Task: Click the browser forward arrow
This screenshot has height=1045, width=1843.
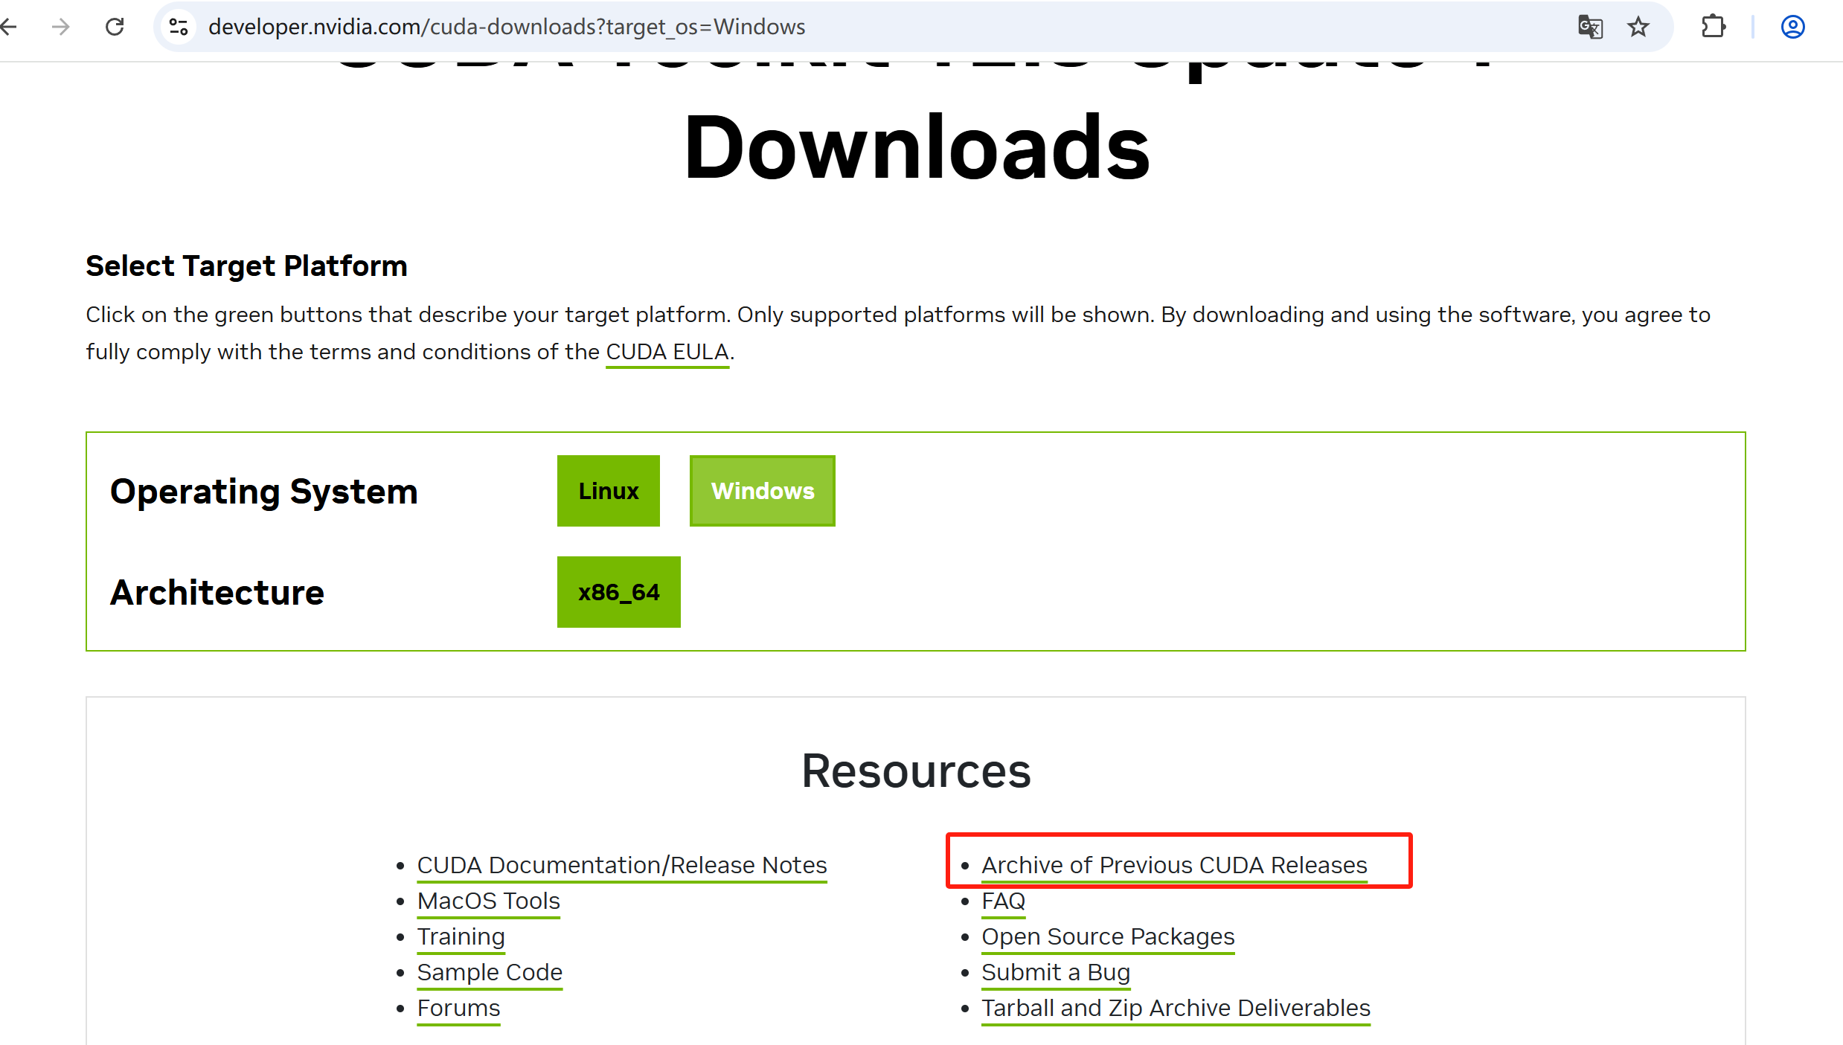Action: click(x=61, y=28)
